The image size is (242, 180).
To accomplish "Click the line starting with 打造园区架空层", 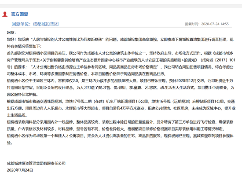I will [x=121, y=88].
